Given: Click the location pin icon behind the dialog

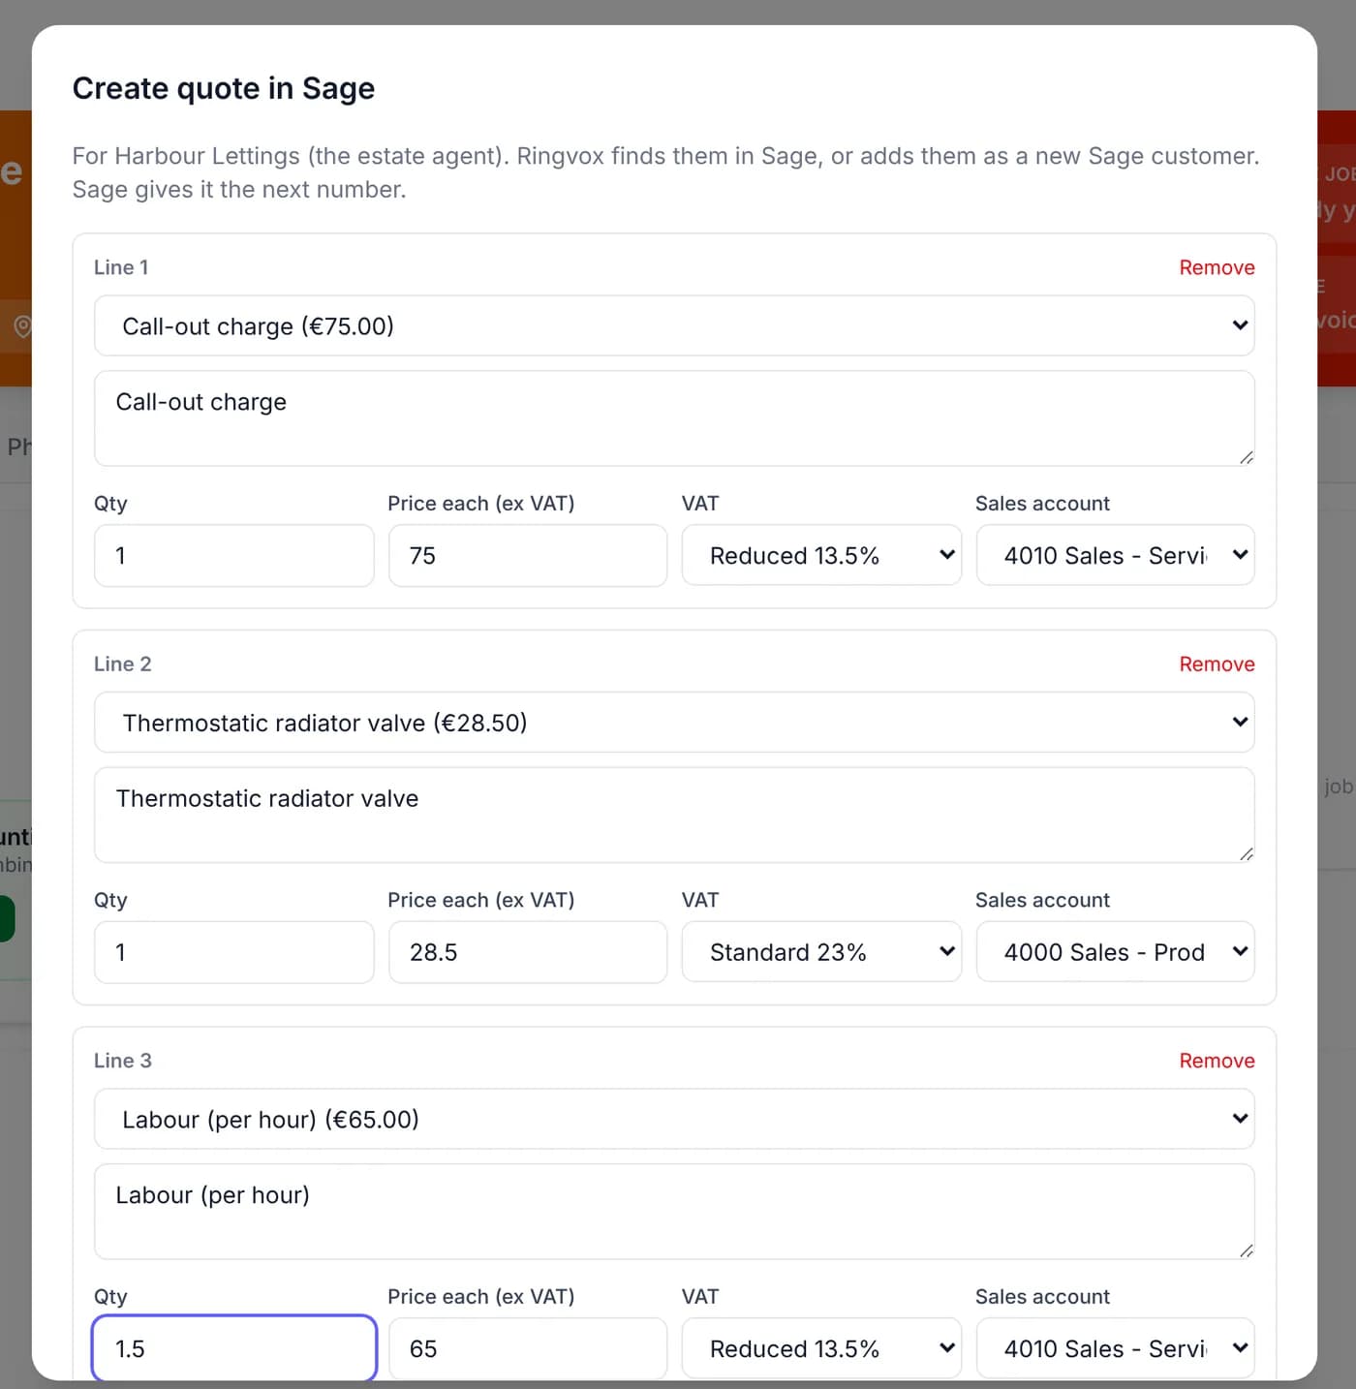Looking at the screenshot, I should pos(22,325).
